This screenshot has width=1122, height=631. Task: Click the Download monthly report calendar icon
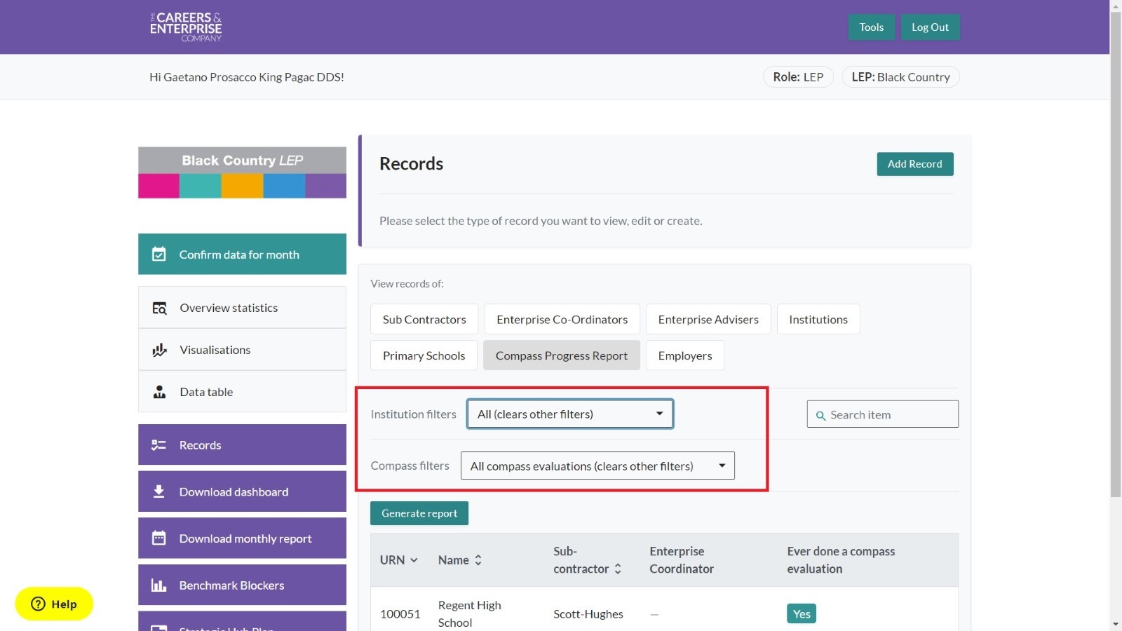pyautogui.click(x=159, y=538)
